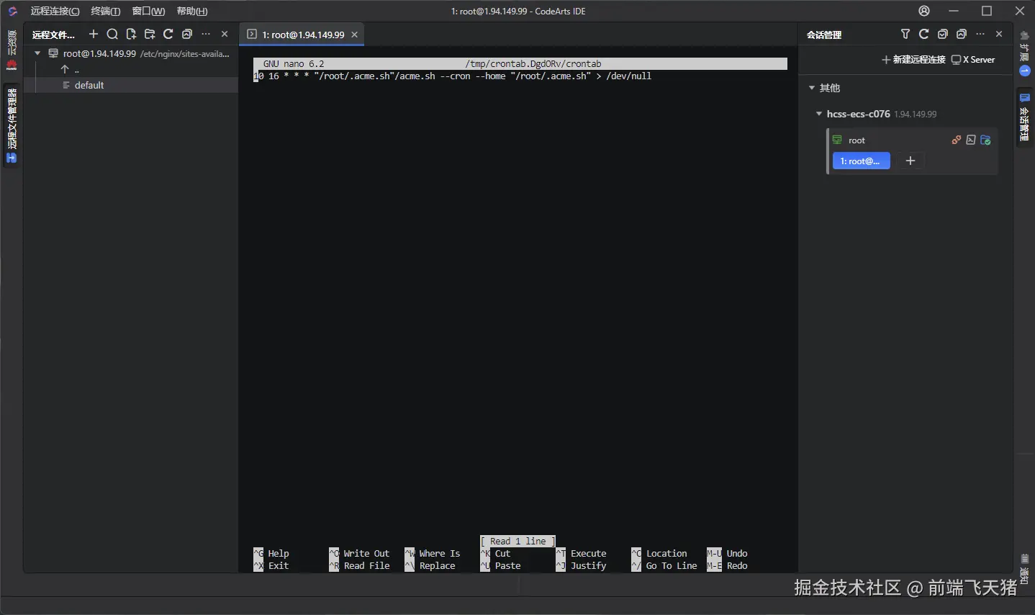The width and height of the screenshot is (1035, 615).
Task: Open the default file
Action: [89, 85]
